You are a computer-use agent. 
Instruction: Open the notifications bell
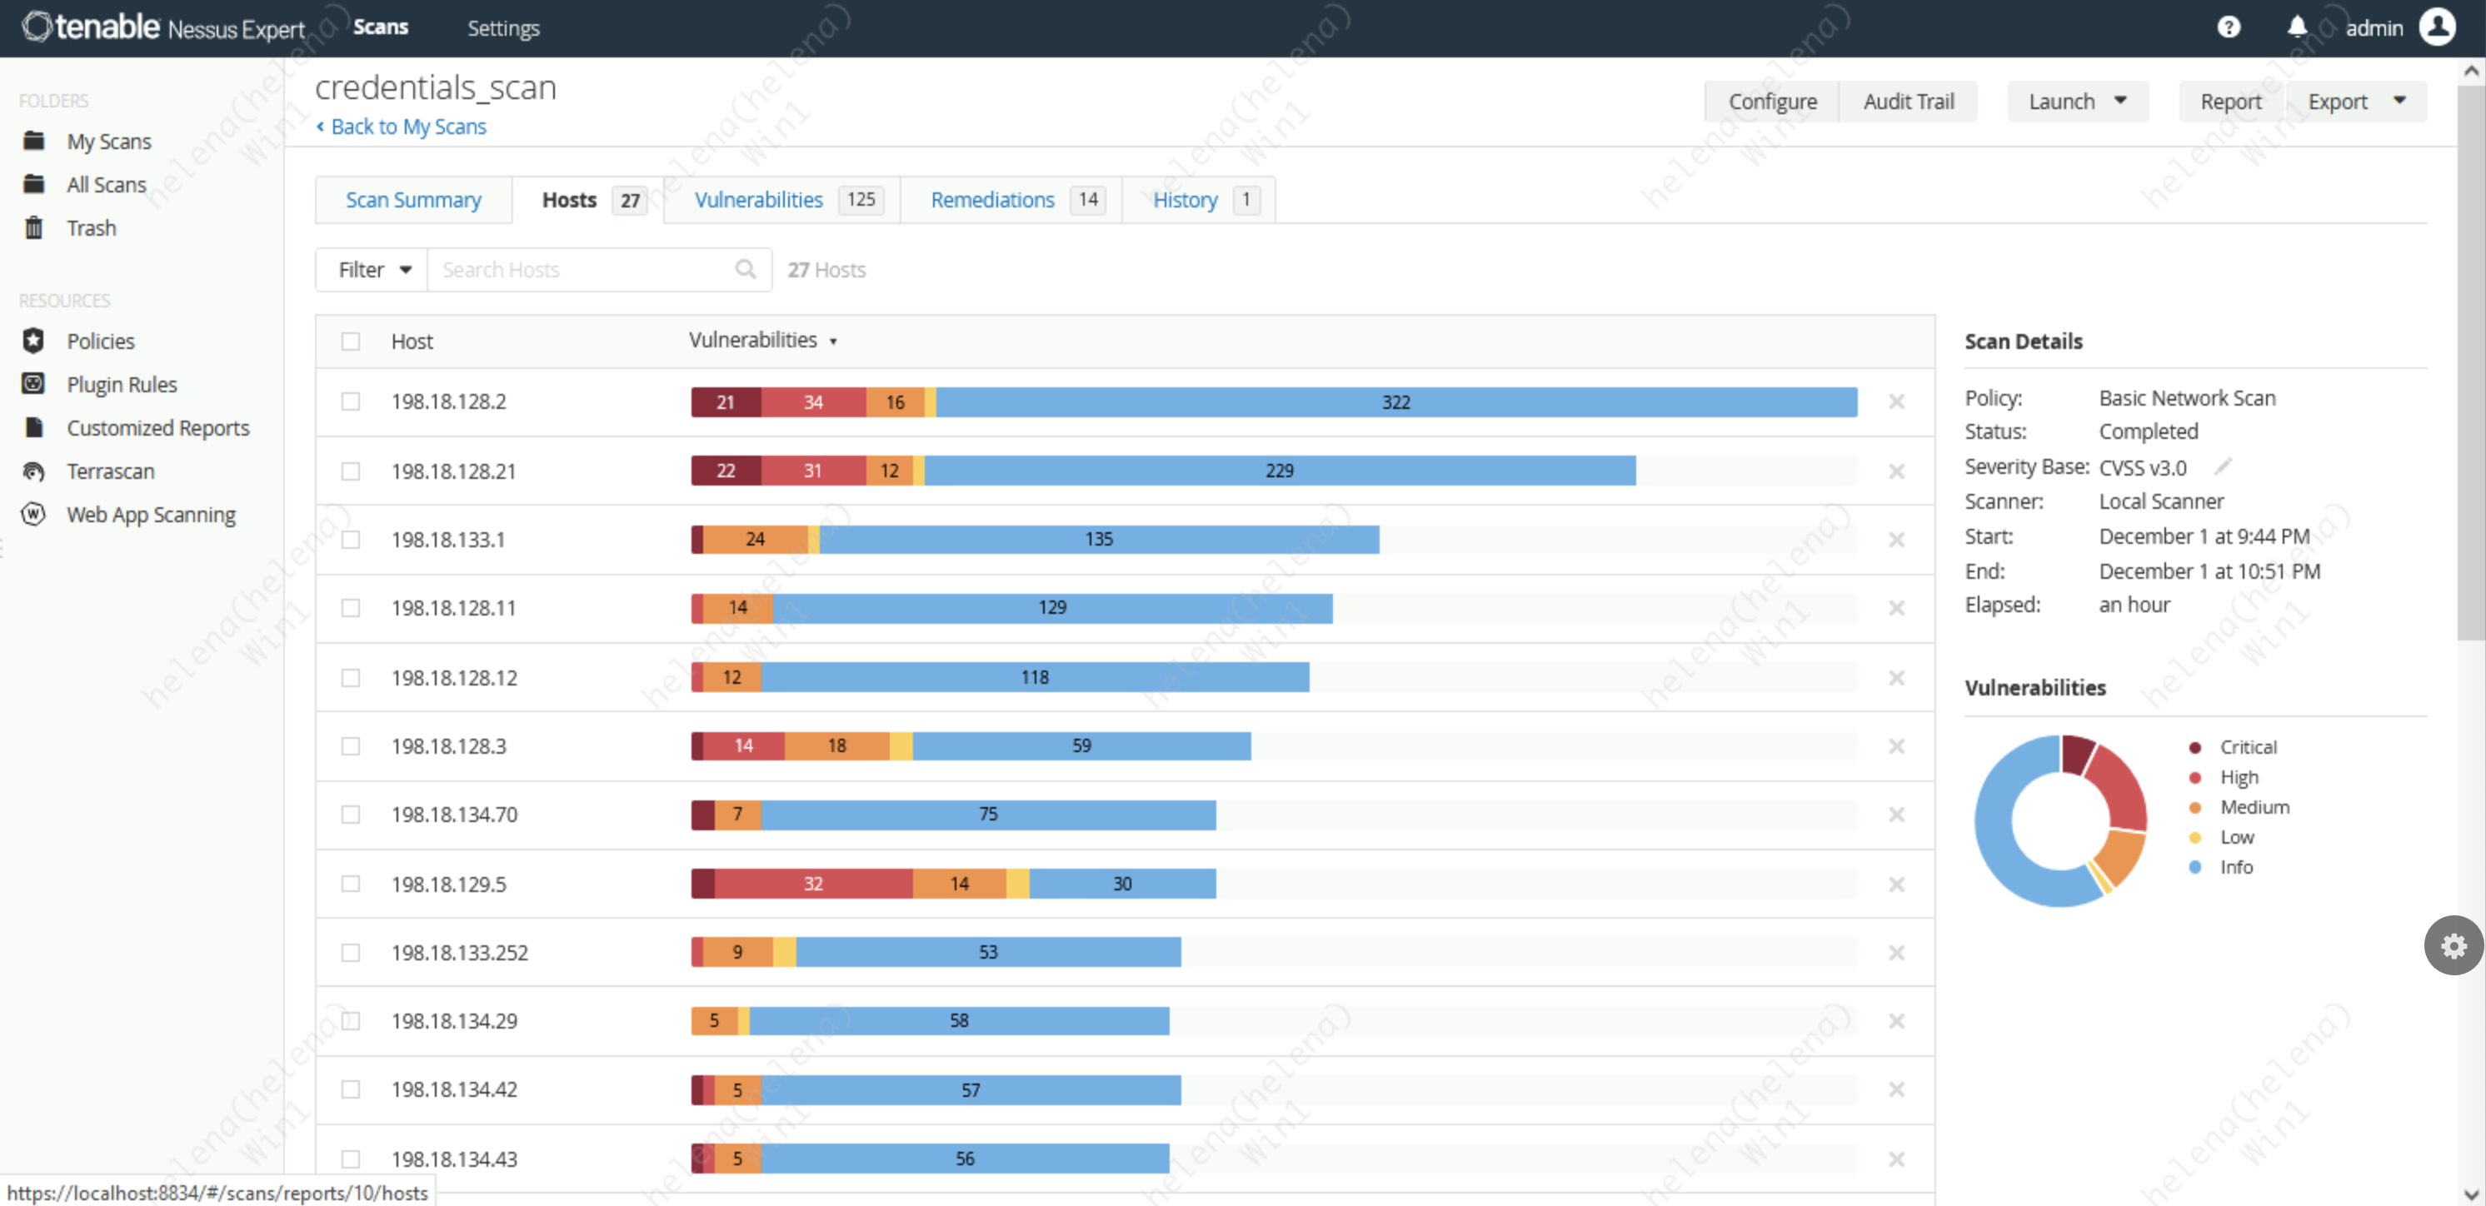[2297, 27]
